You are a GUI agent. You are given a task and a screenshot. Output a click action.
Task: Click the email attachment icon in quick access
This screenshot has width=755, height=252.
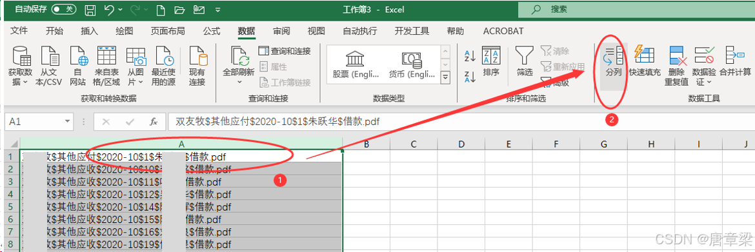[x=198, y=10]
